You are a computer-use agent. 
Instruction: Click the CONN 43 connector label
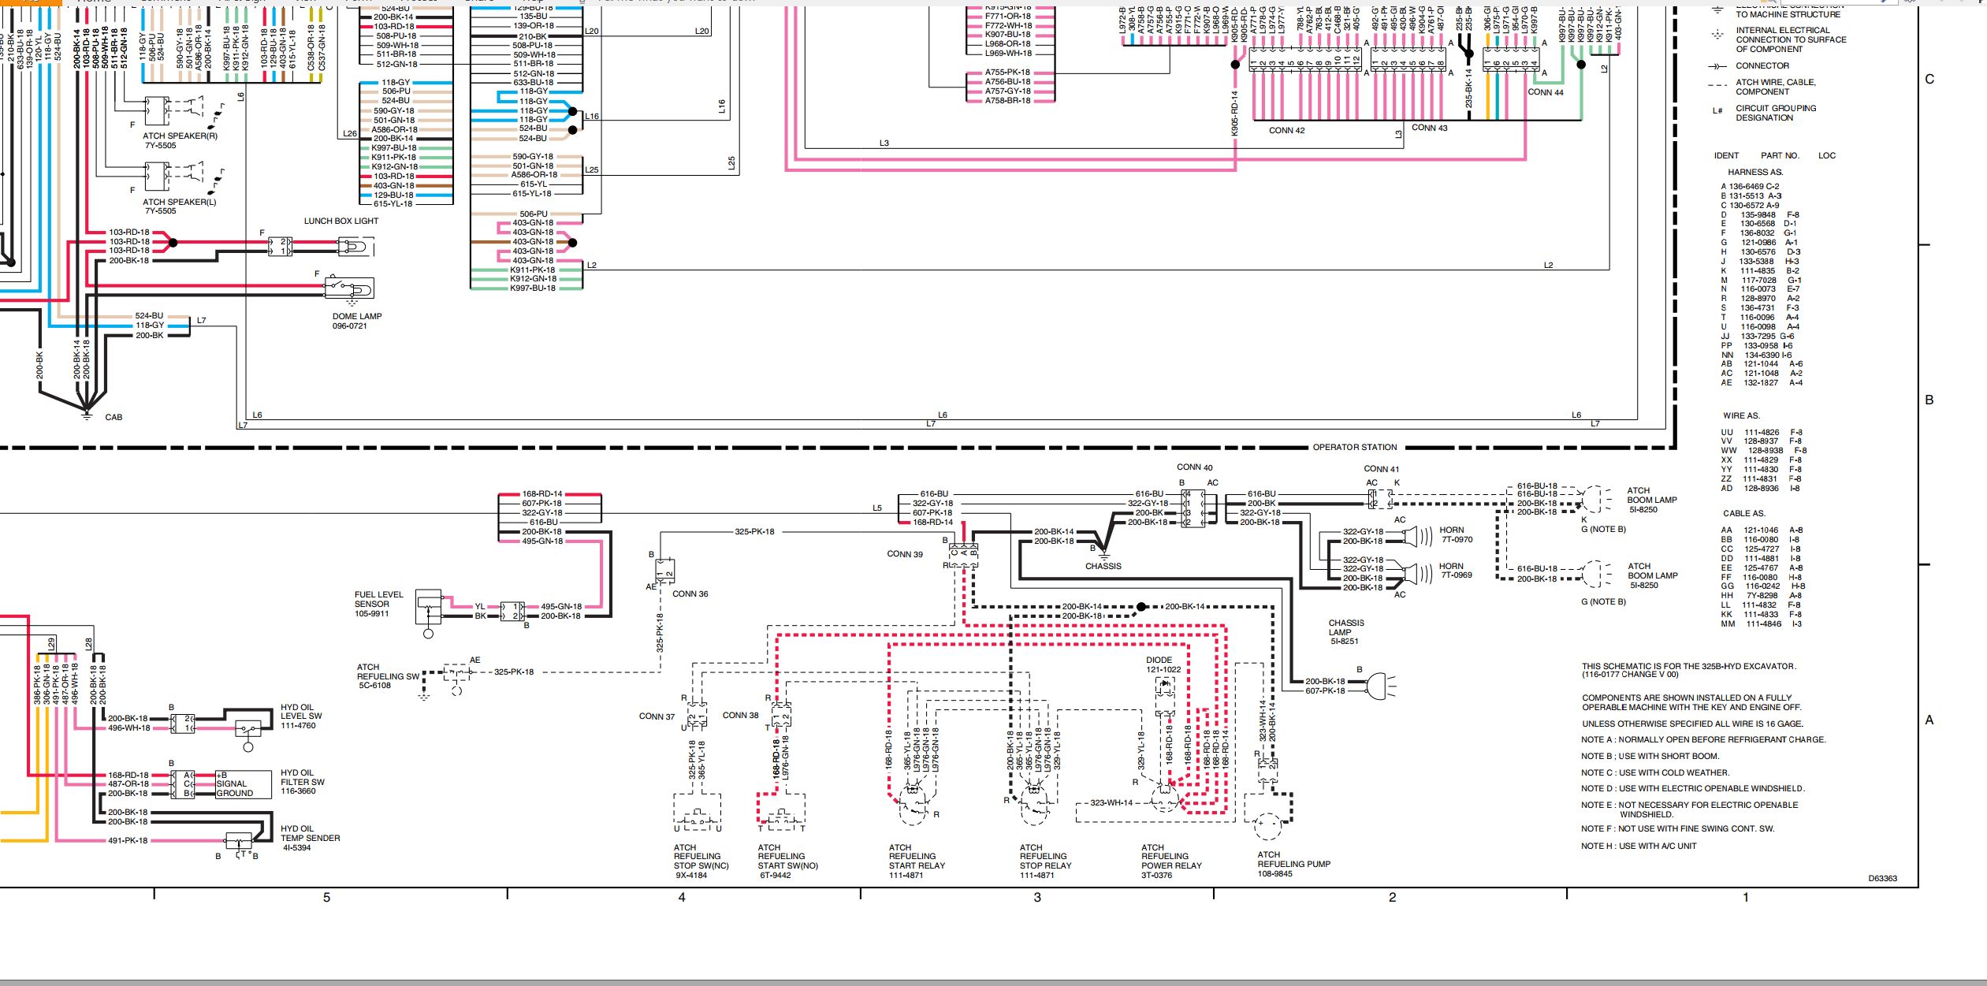point(1430,128)
